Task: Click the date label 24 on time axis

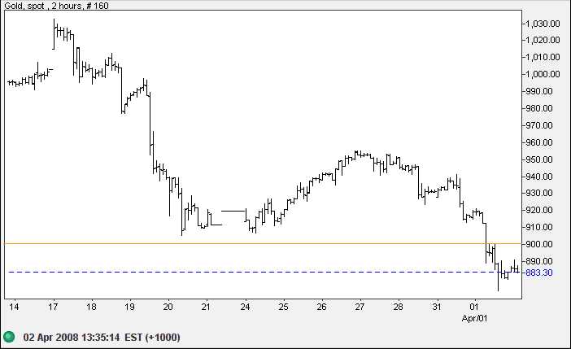Action: click(245, 308)
